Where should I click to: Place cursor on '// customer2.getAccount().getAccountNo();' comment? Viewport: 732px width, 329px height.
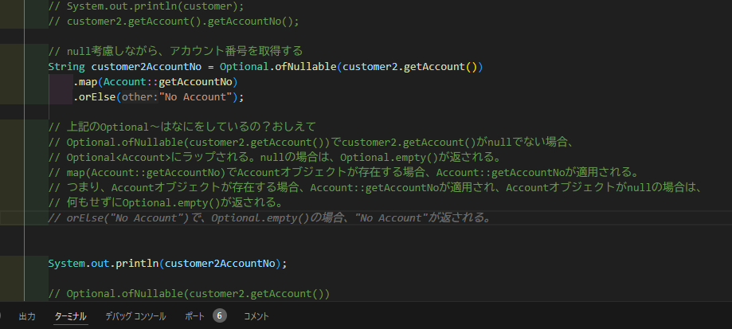pos(173,22)
